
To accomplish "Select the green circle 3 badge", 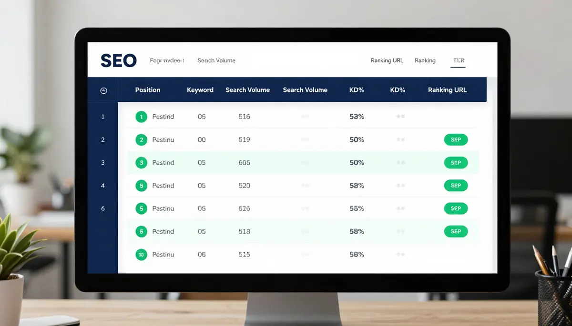I will pyautogui.click(x=141, y=163).
